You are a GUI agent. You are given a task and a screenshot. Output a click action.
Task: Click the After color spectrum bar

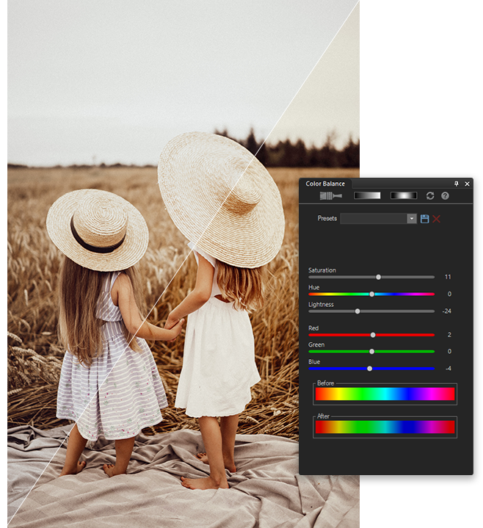pyautogui.click(x=385, y=427)
